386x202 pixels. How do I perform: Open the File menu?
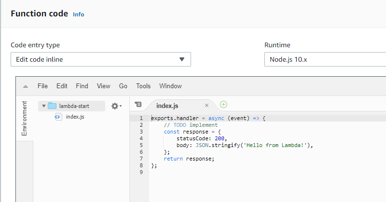(42, 86)
